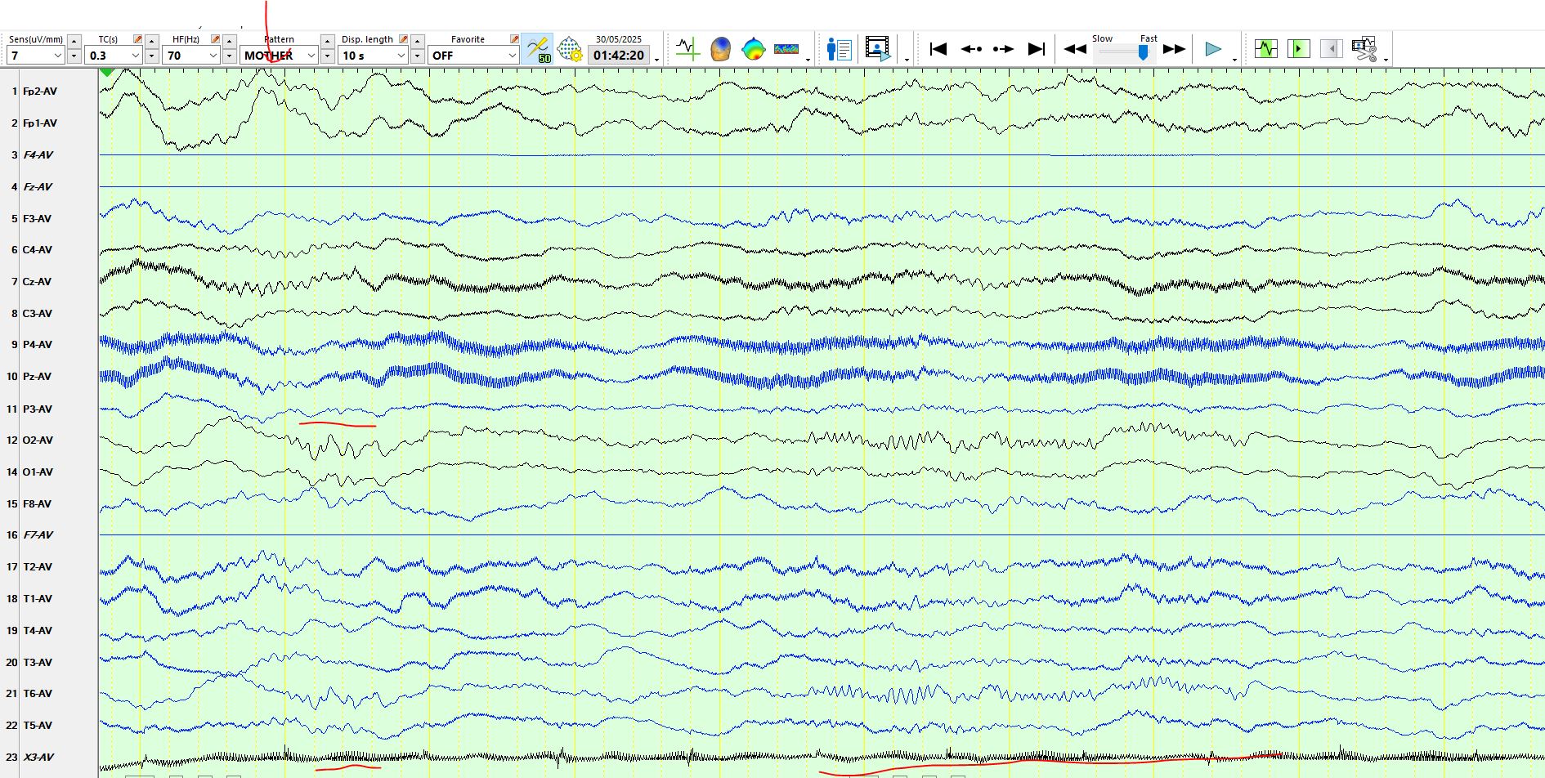Viewport: 1545px width, 778px height.
Task: Open the electrode montage settings icon
Action: click(x=570, y=49)
